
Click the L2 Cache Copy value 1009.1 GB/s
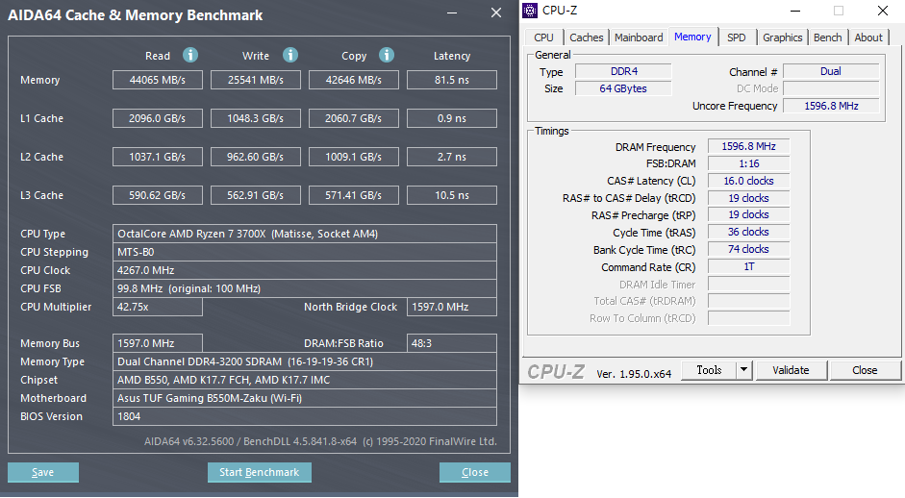pos(354,157)
